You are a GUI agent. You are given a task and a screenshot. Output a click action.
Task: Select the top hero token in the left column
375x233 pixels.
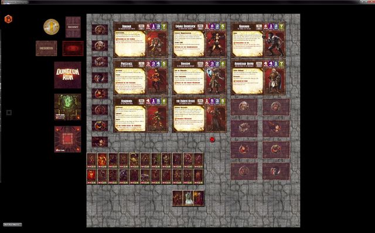pyautogui.click(x=100, y=30)
